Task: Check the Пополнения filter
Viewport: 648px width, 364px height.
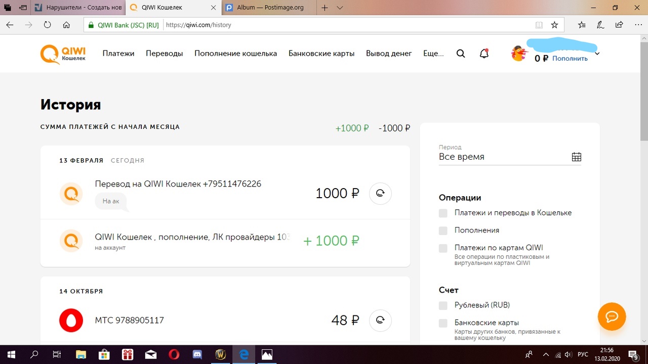Action: [x=443, y=231]
